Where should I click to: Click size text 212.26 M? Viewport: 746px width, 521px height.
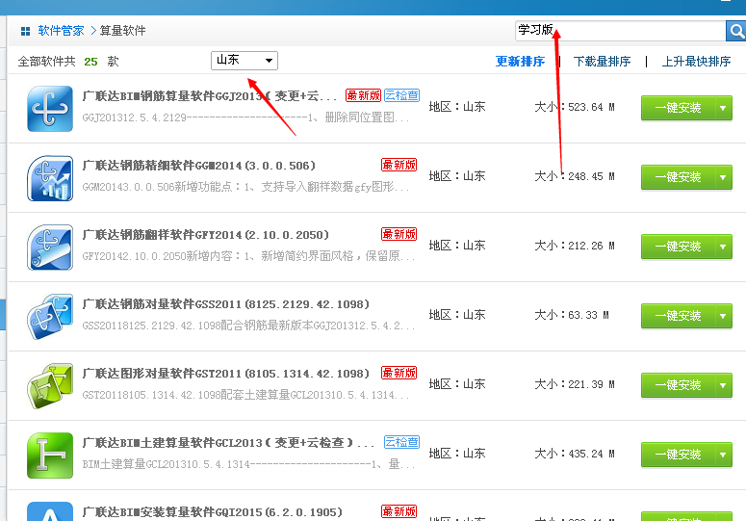tap(591, 246)
